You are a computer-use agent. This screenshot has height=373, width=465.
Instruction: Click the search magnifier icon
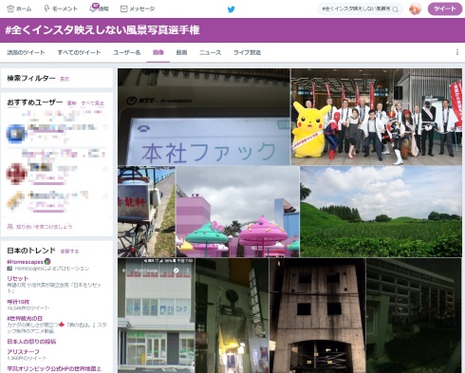point(396,9)
